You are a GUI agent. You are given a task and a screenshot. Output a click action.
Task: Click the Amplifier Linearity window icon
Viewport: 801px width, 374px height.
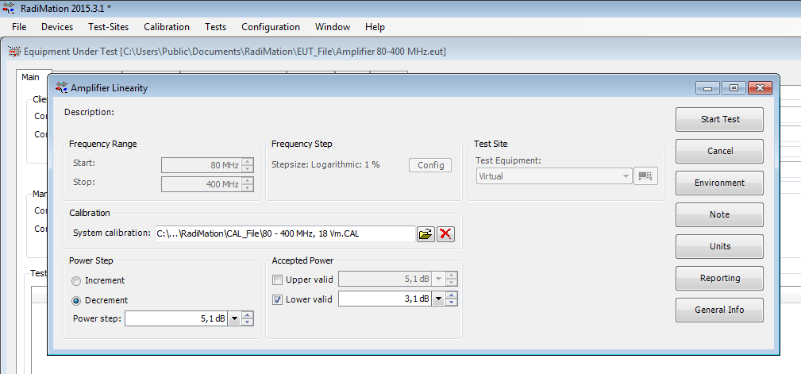pyautogui.click(x=62, y=88)
